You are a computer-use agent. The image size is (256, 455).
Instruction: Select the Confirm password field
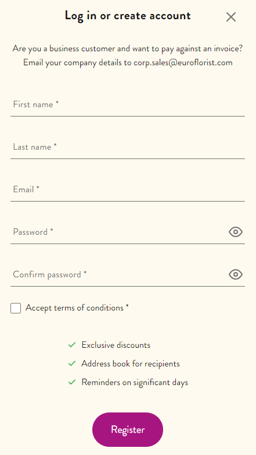point(118,274)
